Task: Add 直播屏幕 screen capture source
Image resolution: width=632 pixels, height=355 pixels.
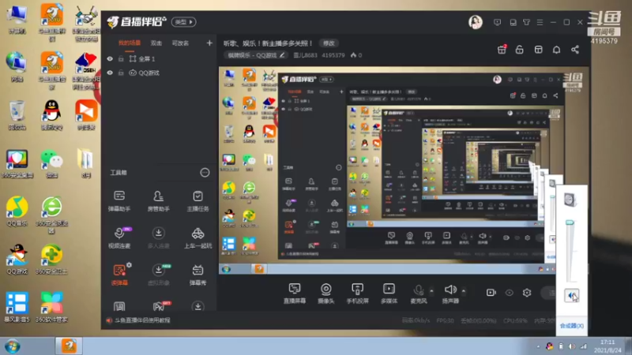Action: pyautogui.click(x=295, y=293)
